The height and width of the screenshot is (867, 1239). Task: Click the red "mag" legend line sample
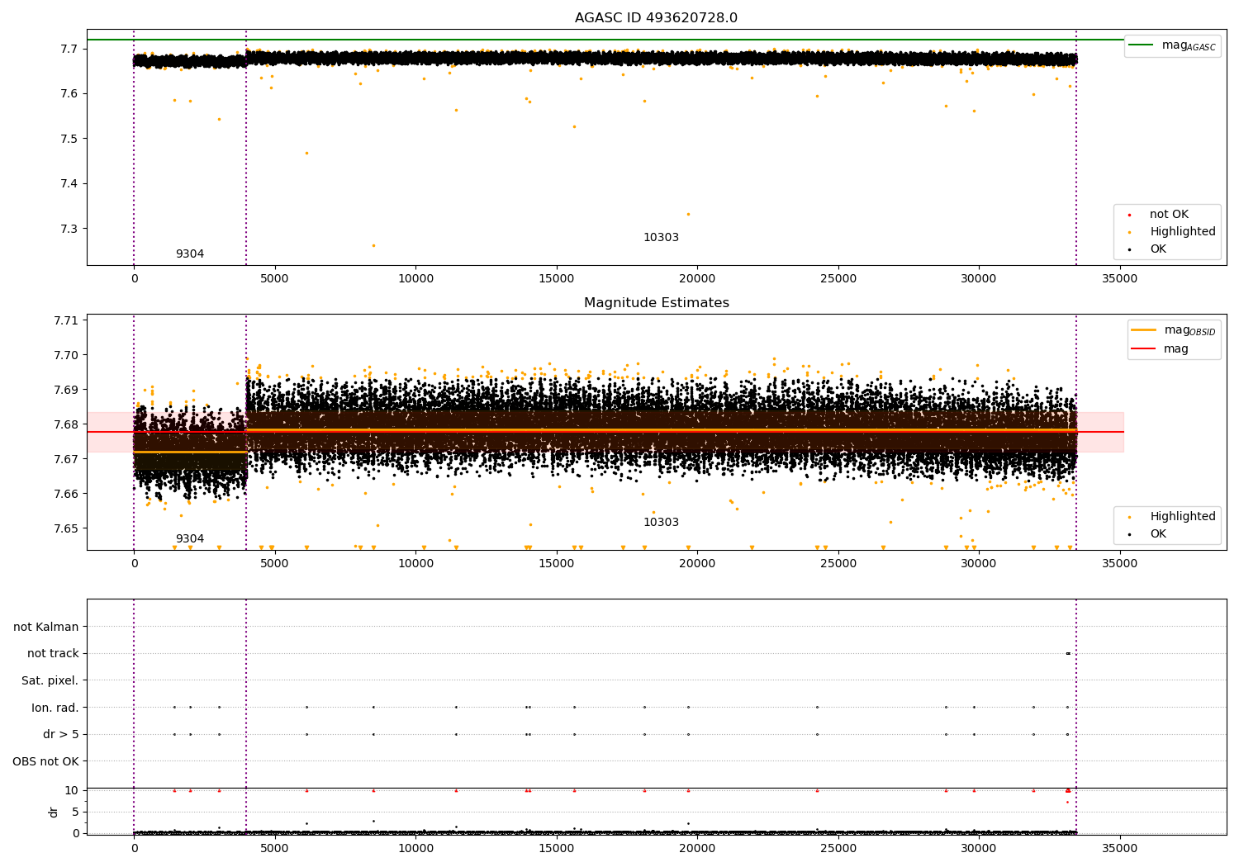coord(1143,349)
